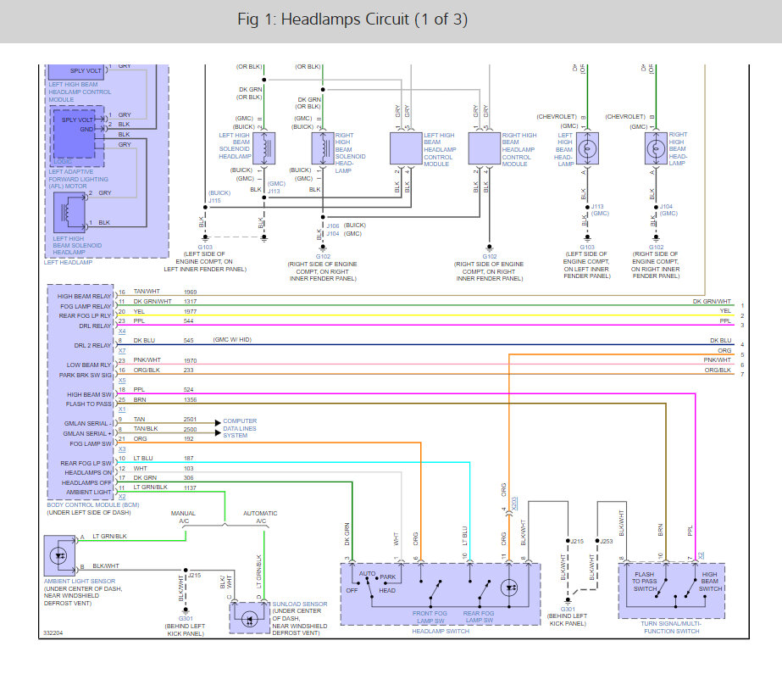Click the PARK BRK SW SIG label

pyautogui.click(x=86, y=376)
